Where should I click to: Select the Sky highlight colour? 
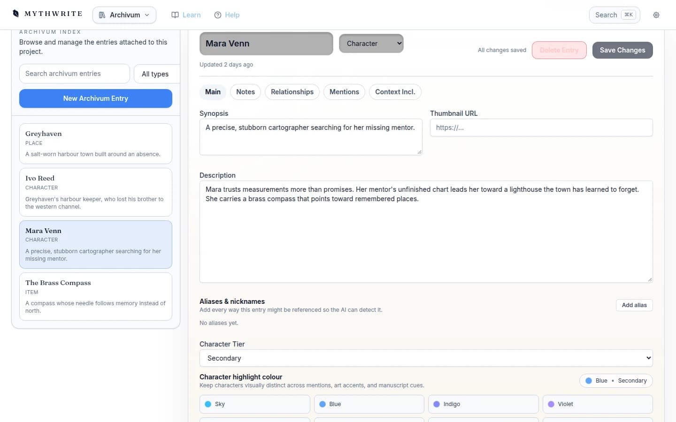255,404
